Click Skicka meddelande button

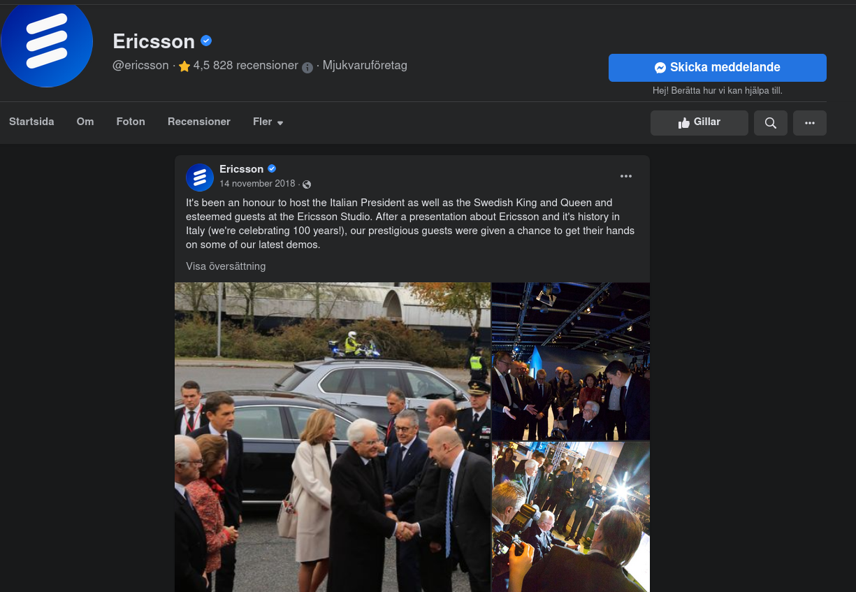[x=718, y=68]
